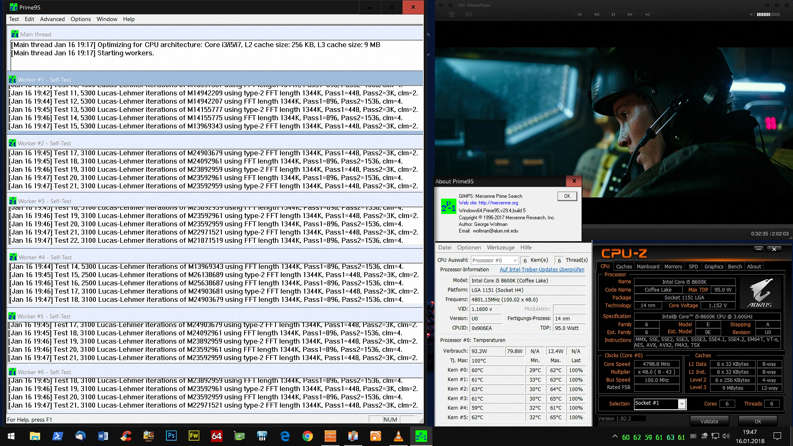Open the Advanced menu in Prime95
Image resolution: width=793 pixels, height=446 pixels.
coord(52,19)
